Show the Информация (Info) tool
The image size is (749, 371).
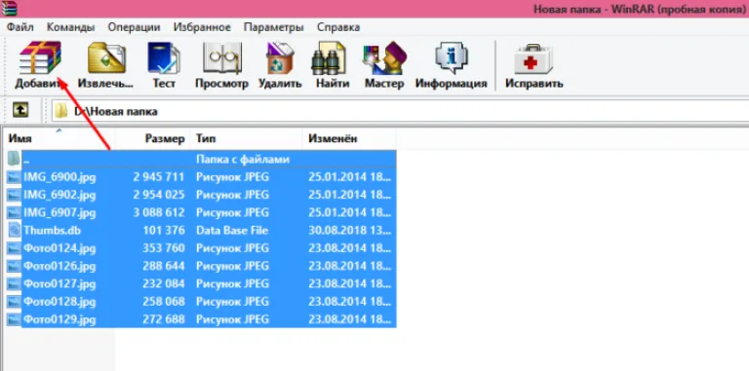[x=451, y=57]
